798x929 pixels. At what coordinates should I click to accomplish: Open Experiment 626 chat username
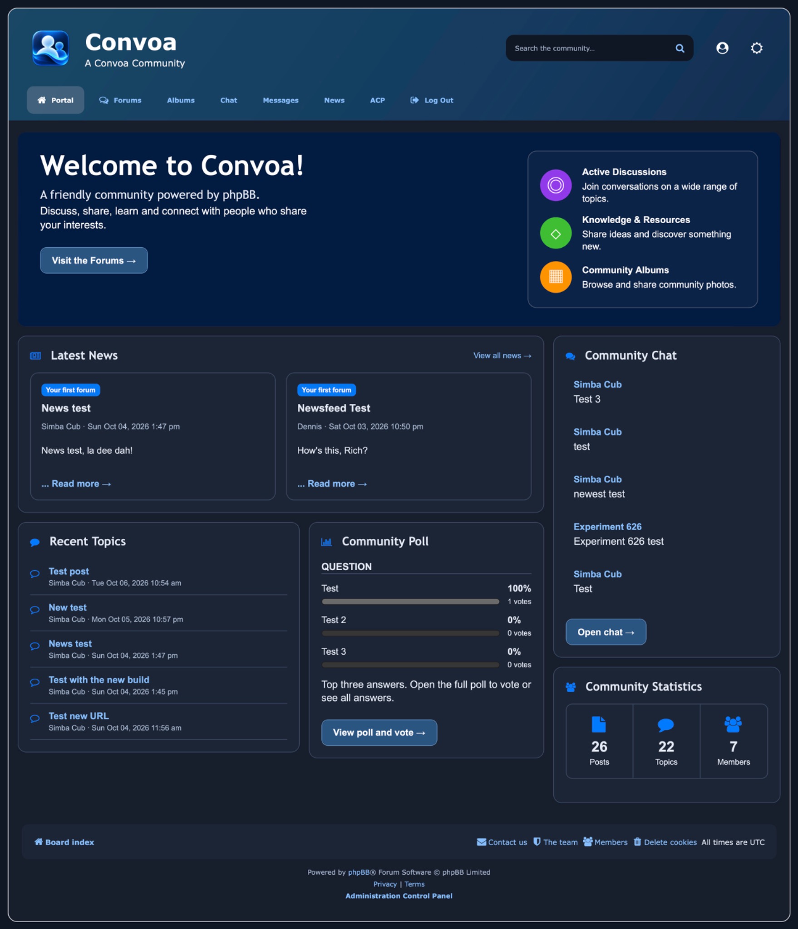pos(607,527)
